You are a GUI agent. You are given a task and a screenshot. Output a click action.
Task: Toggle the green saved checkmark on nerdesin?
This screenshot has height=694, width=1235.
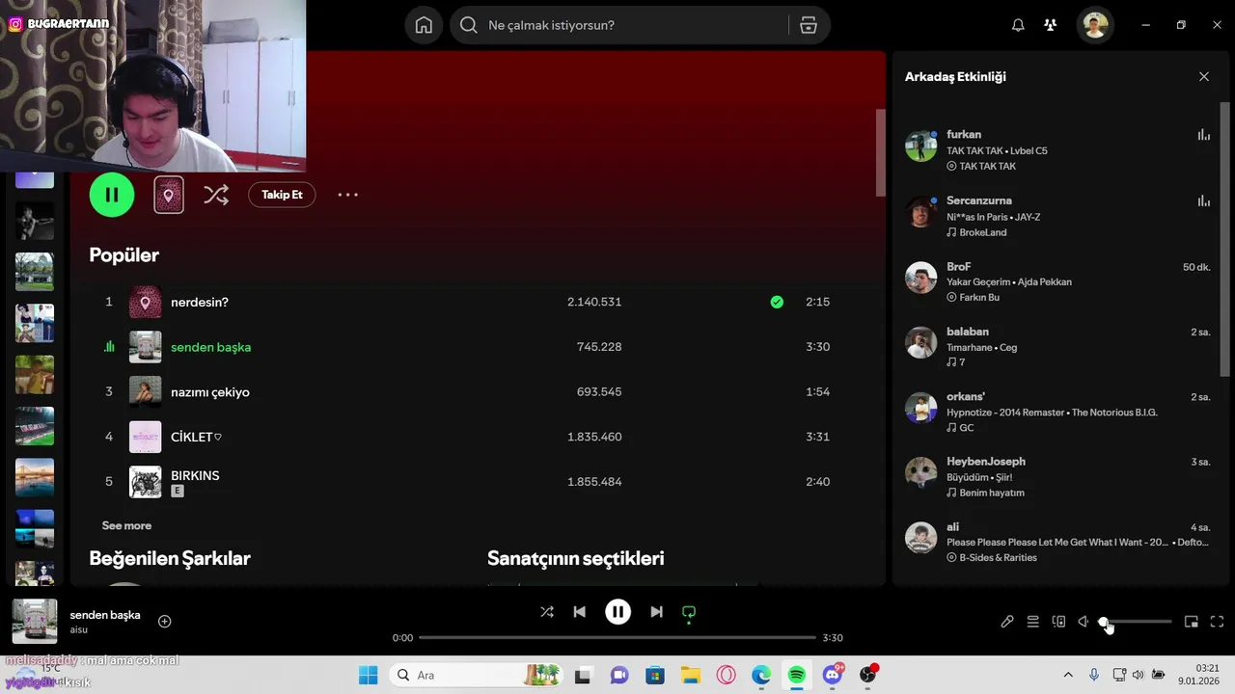coord(777,302)
